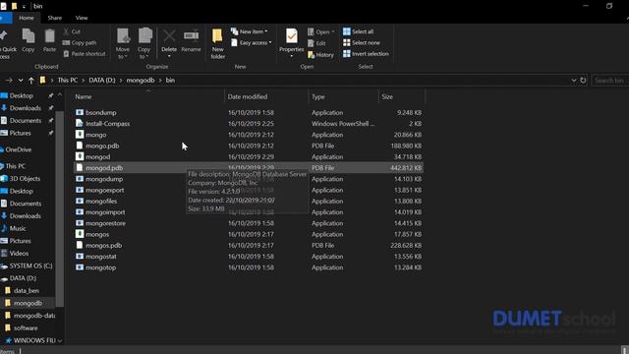
Task: Show file History
Action: [320, 55]
